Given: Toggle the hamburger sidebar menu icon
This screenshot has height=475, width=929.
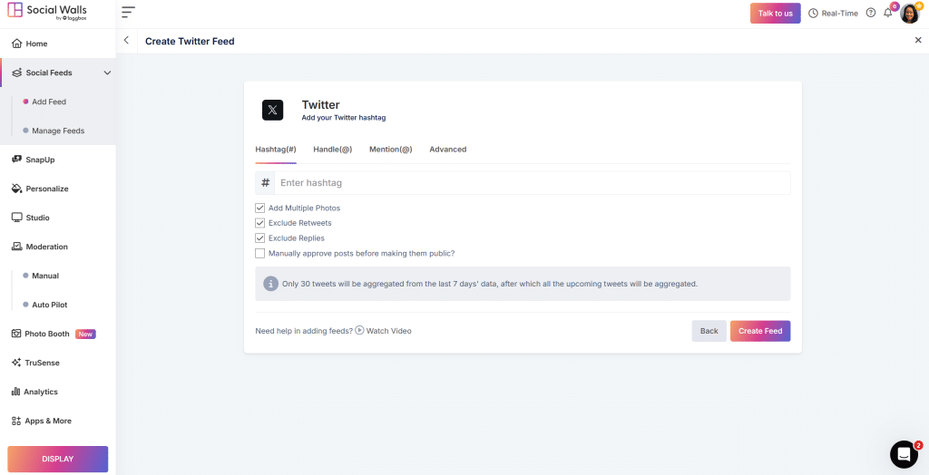Looking at the screenshot, I should pos(128,12).
